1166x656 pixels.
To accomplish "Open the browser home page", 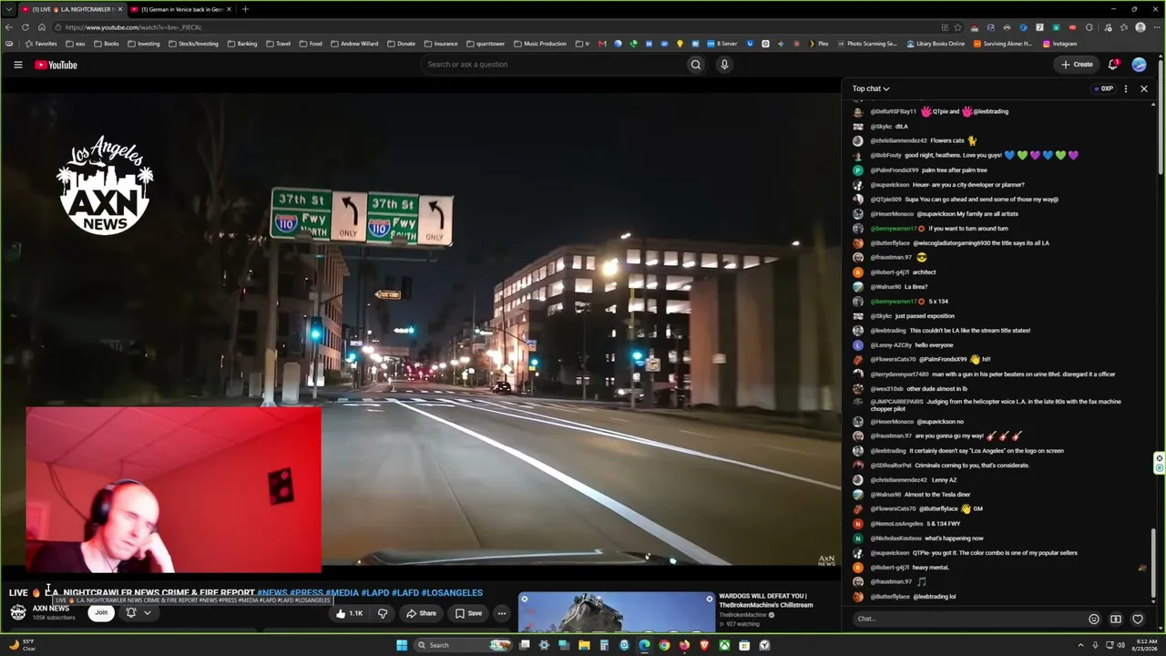I will tap(41, 27).
